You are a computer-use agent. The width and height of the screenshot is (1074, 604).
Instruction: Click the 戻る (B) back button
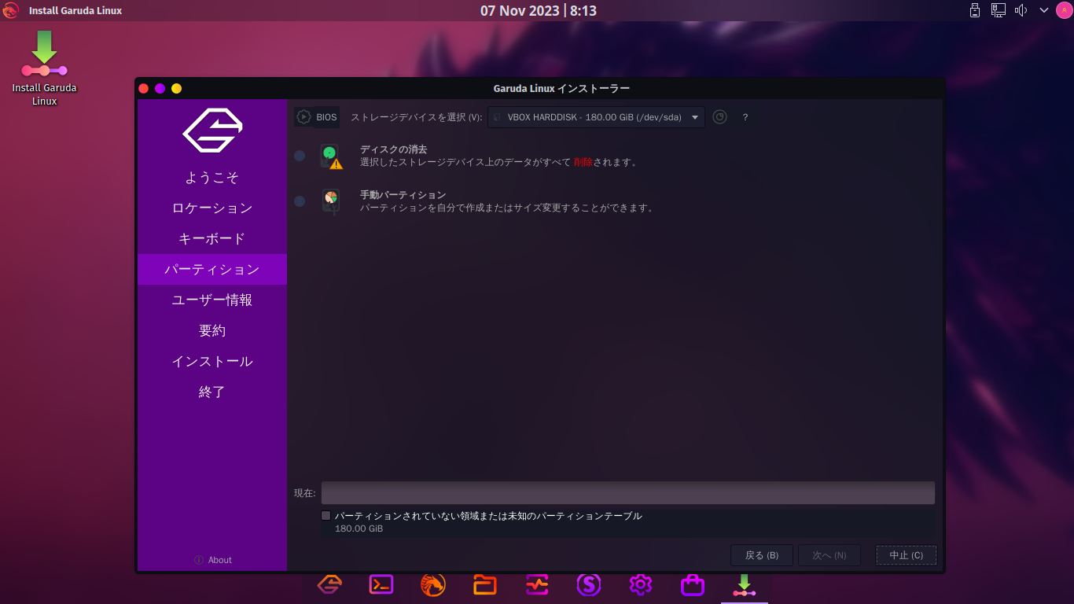[762, 555]
